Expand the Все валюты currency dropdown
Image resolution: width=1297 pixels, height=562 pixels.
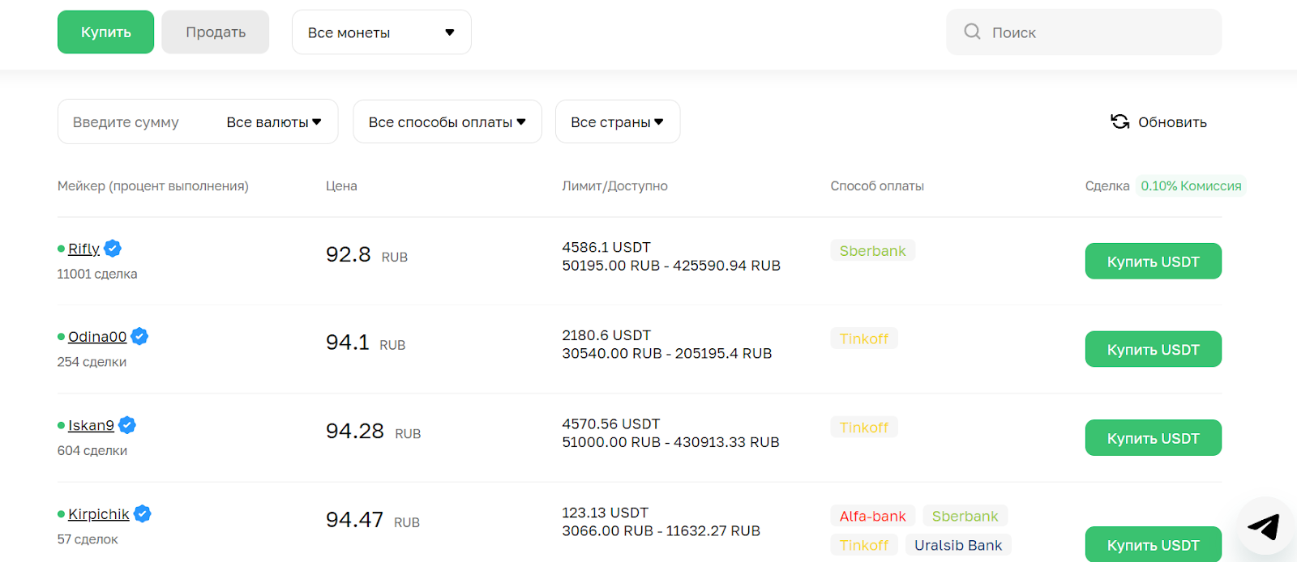[274, 122]
